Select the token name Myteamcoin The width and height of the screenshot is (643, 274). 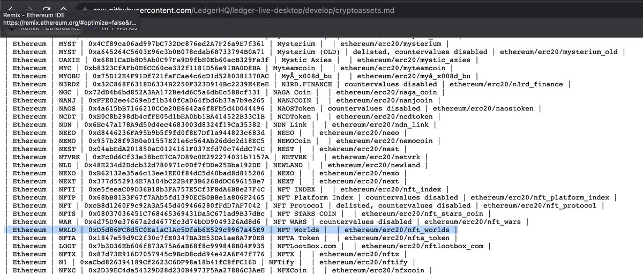294,68
